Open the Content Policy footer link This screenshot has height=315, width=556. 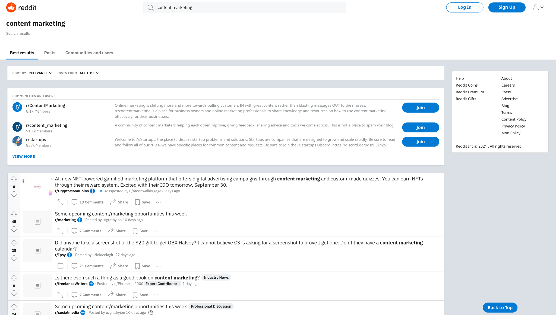(x=514, y=119)
